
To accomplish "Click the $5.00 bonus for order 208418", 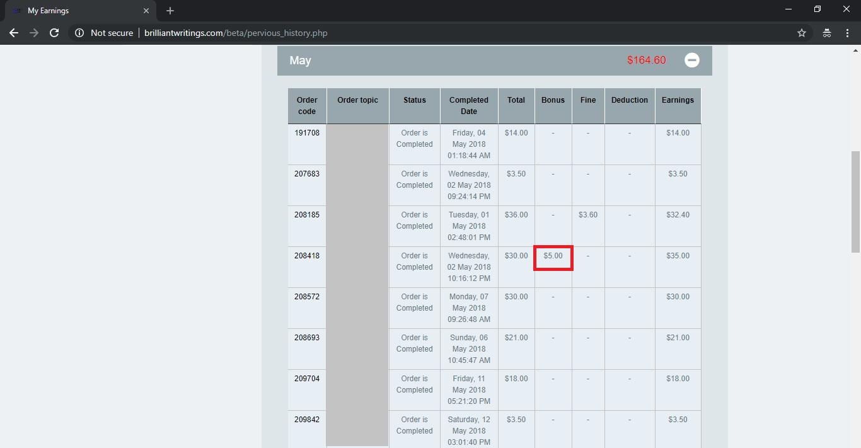I will pyautogui.click(x=553, y=256).
